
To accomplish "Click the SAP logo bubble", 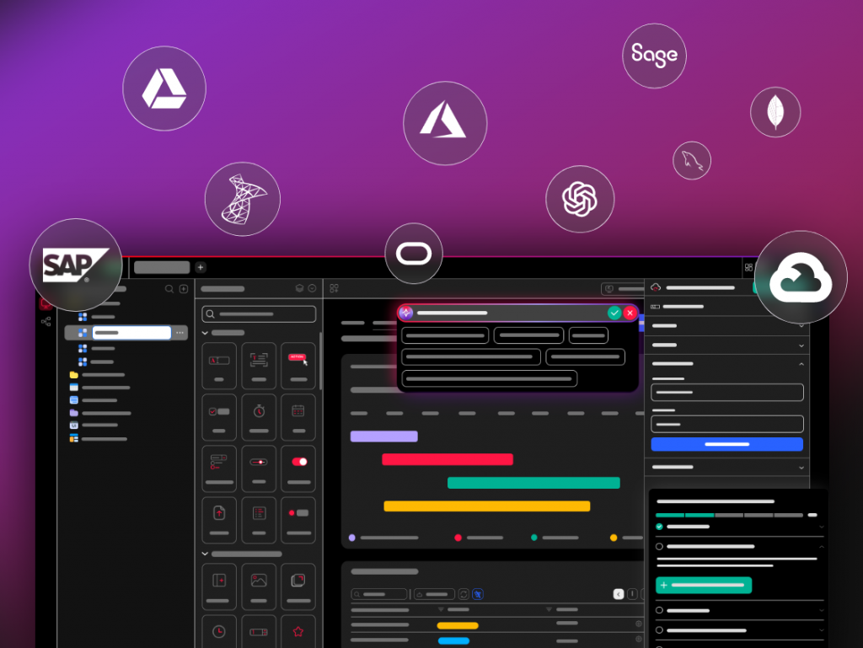I will point(77,265).
